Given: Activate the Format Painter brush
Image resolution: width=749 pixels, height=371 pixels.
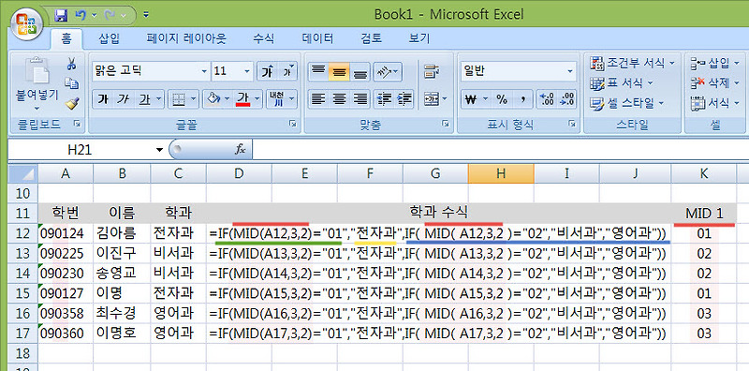Looking at the screenshot, I should [72, 103].
